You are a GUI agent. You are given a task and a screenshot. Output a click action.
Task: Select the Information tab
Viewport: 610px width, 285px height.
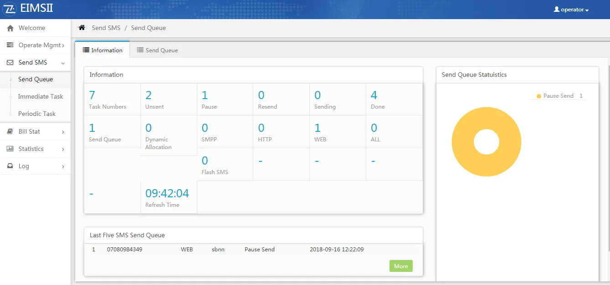(x=103, y=50)
